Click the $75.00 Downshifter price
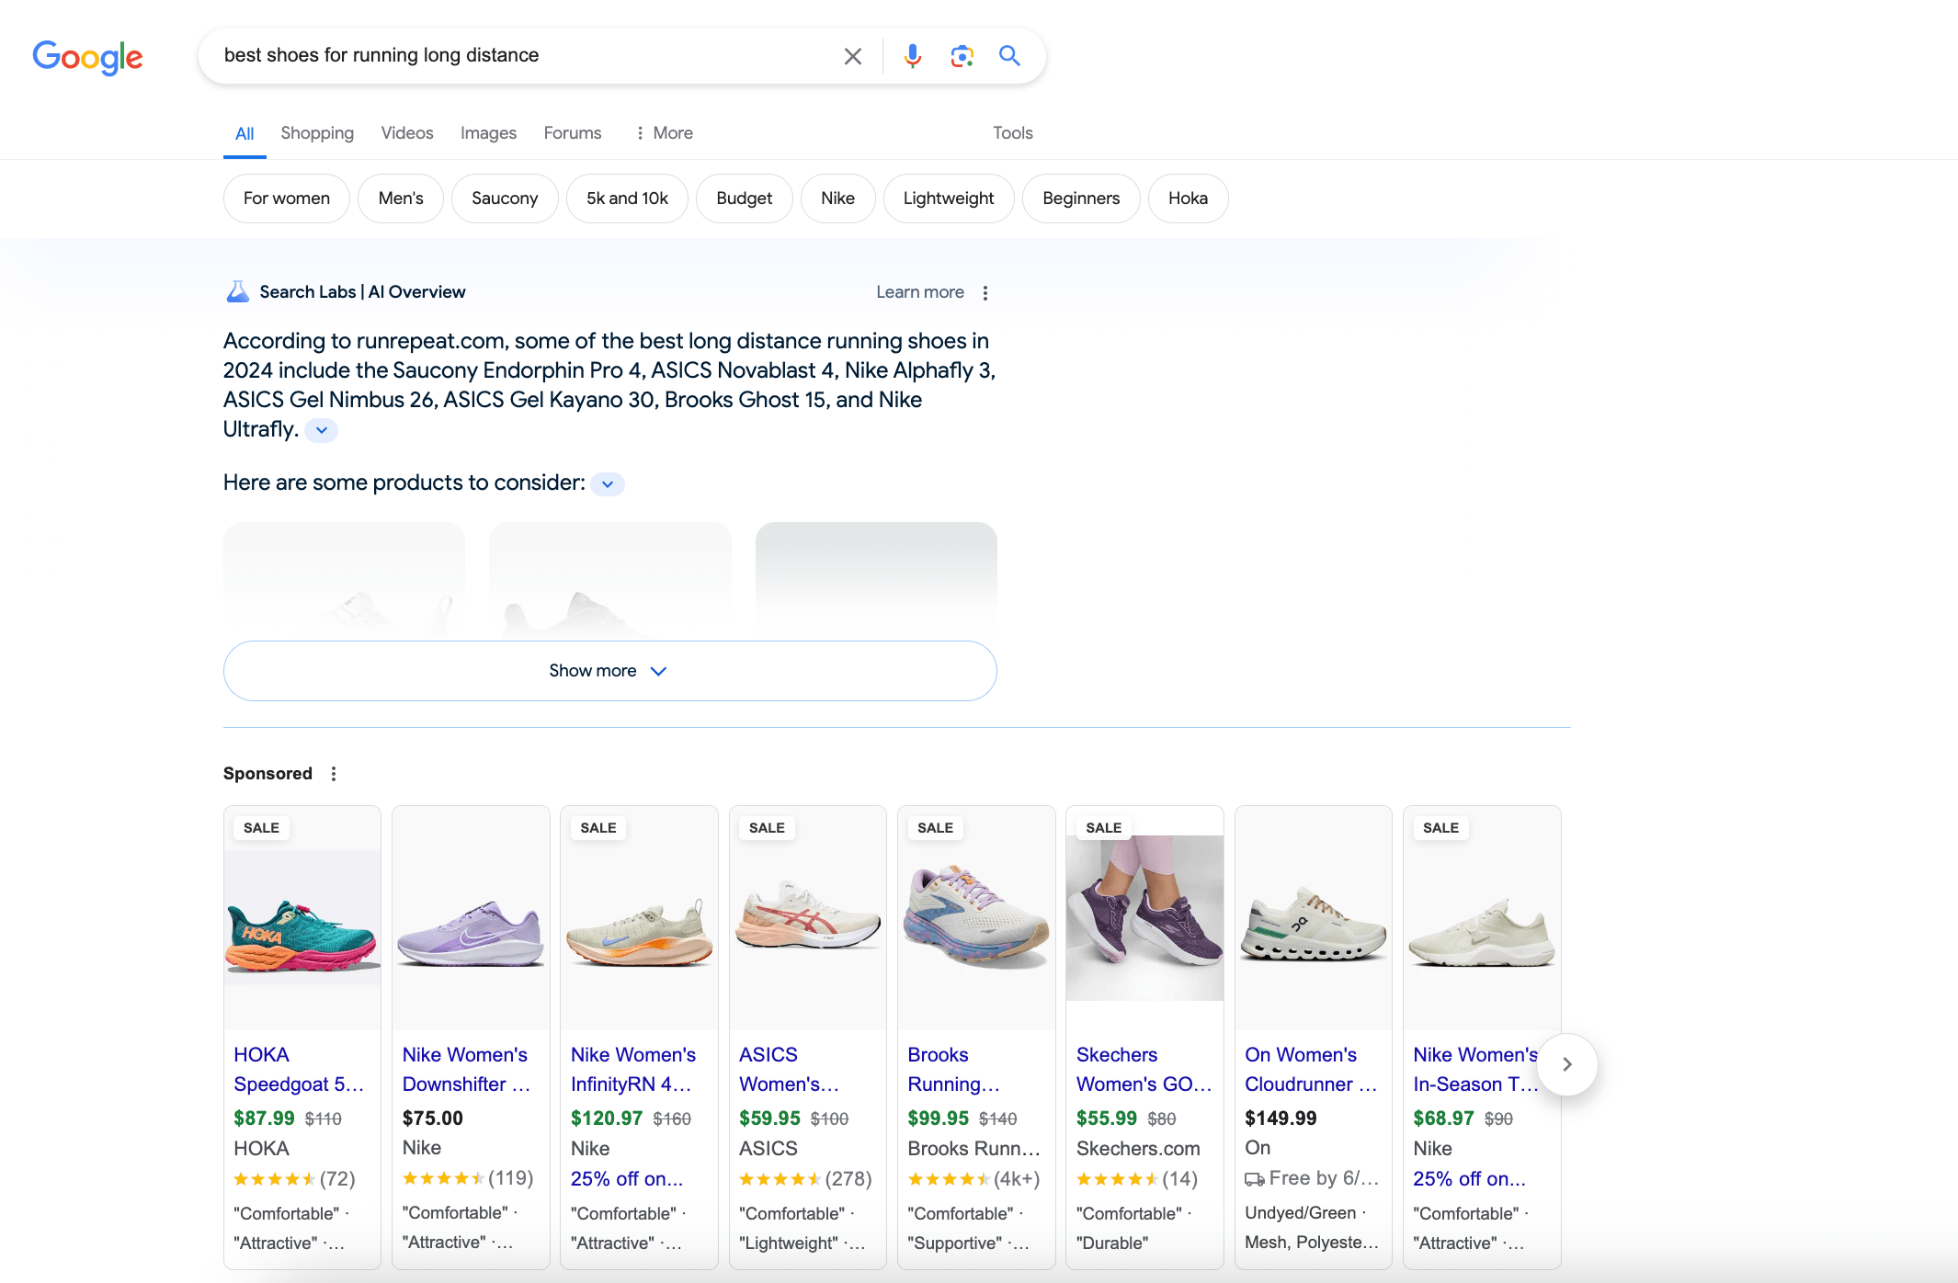 pyautogui.click(x=433, y=1118)
